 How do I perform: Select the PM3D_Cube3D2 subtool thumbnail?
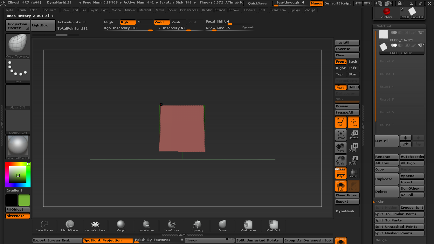[383, 34]
